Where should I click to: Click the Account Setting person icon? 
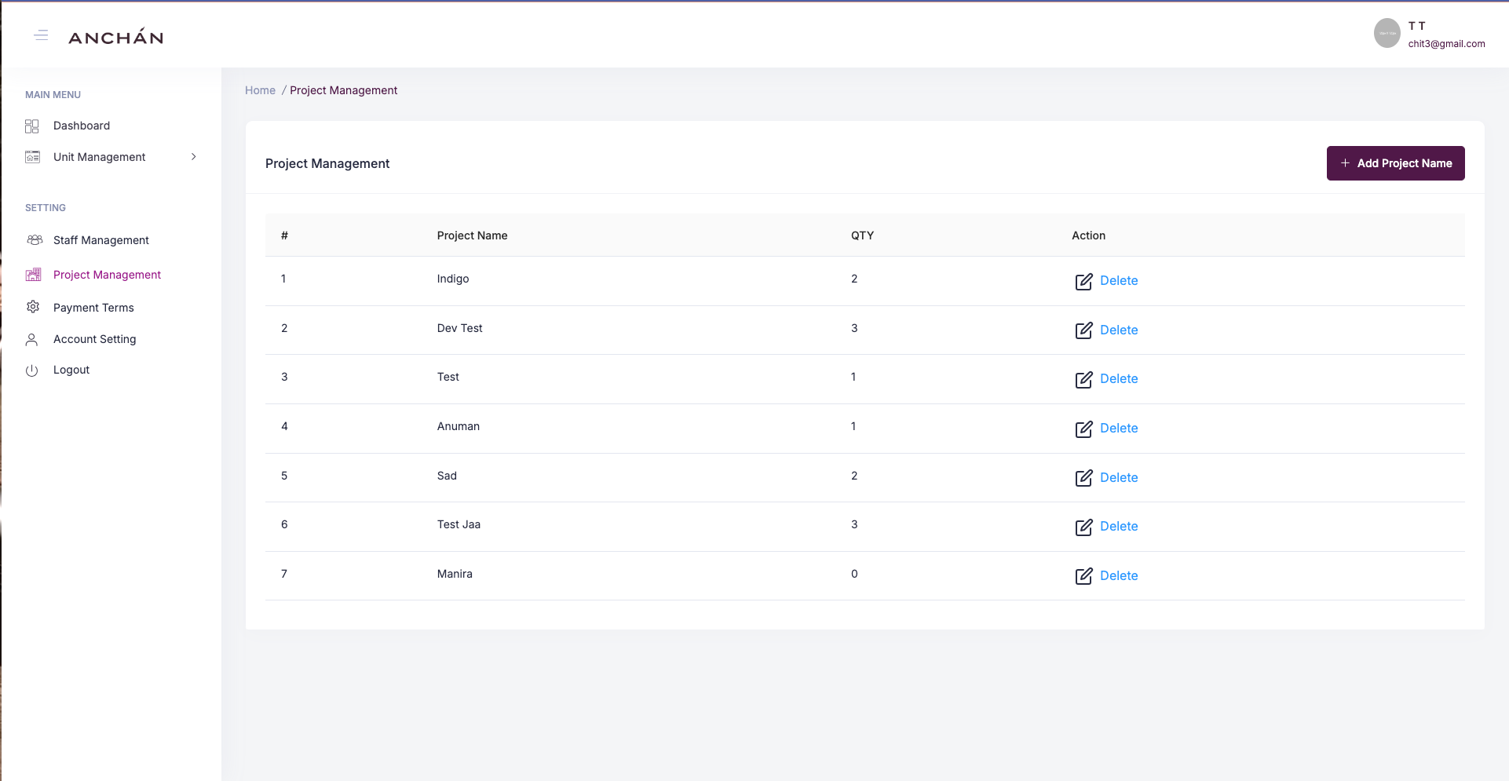pyautogui.click(x=31, y=339)
